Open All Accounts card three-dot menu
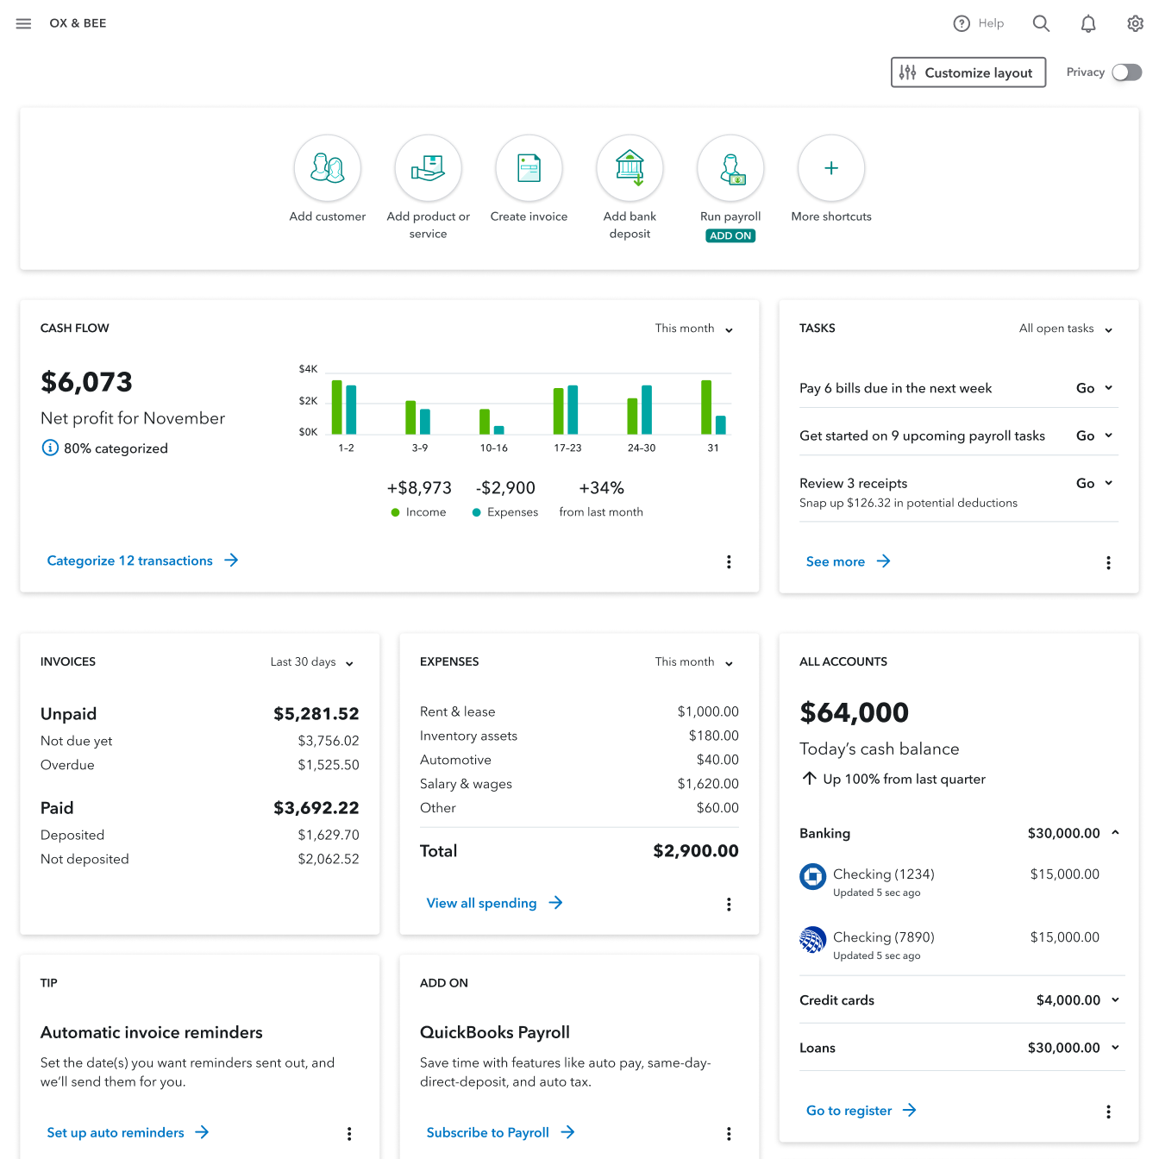The image size is (1159, 1159). point(1108,1112)
